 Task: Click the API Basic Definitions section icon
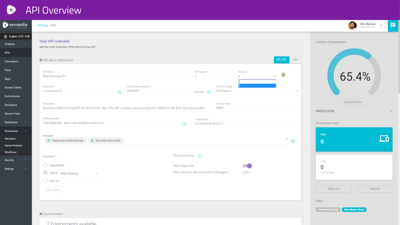tap(41, 60)
